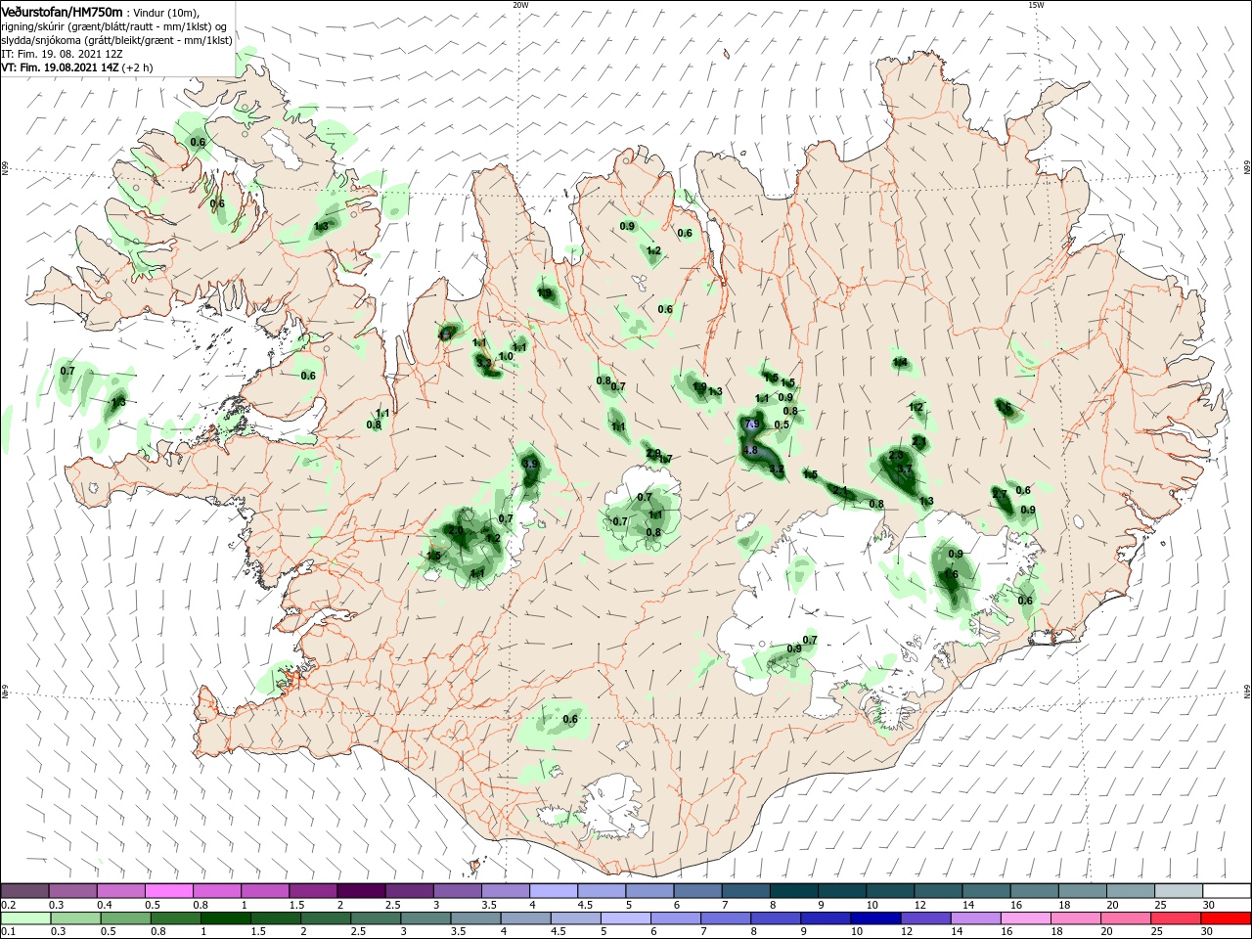The height and width of the screenshot is (939, 1252).
Task: Click the 2.9 precipitation value on the map
Action: coord(653,453)
